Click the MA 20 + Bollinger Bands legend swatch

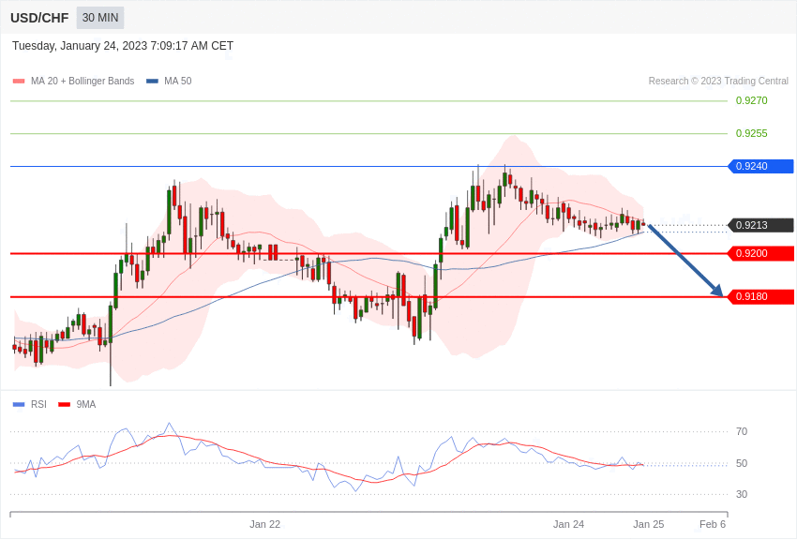tap(19, 81)
